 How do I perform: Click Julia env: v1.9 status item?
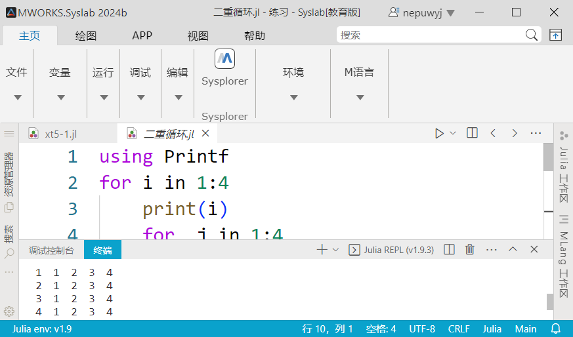coord(42,329)
